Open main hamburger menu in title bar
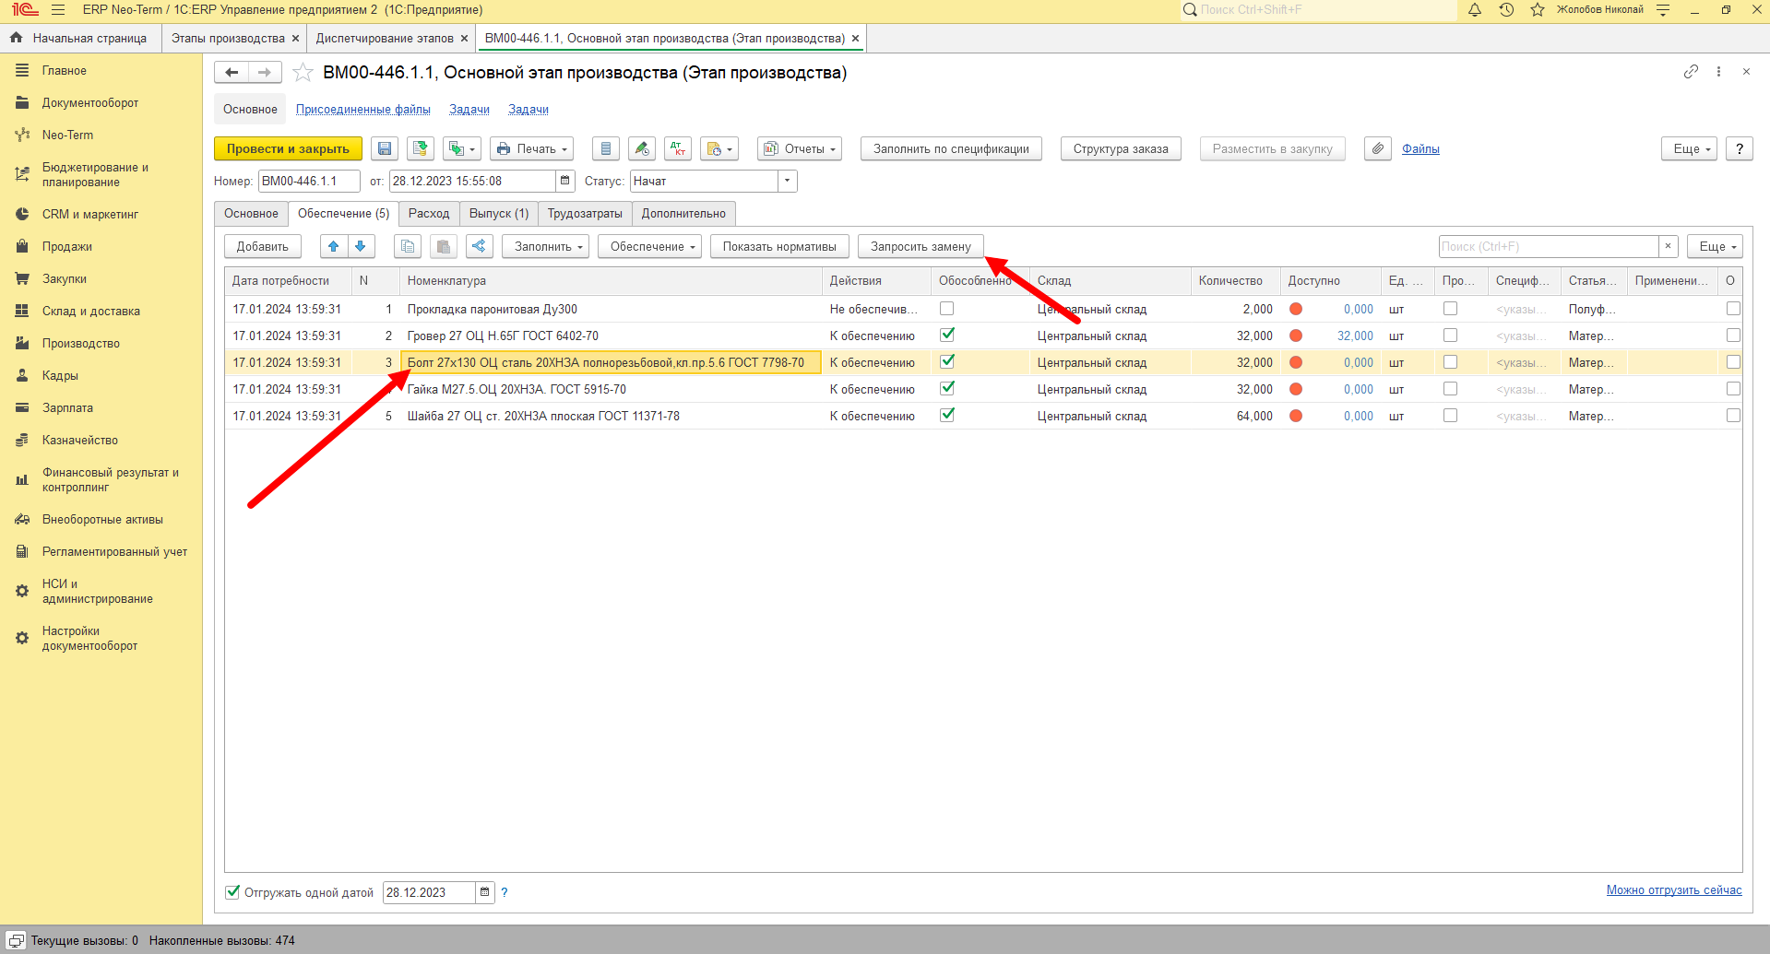The image size is (1770, 954). (58, 10)
